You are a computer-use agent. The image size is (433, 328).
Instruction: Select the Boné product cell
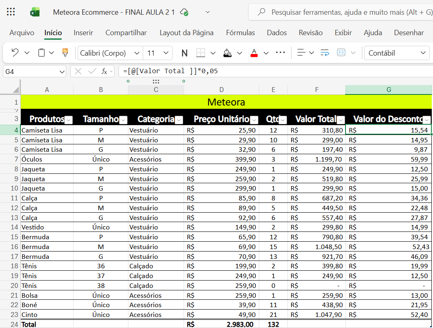[47, 305]
